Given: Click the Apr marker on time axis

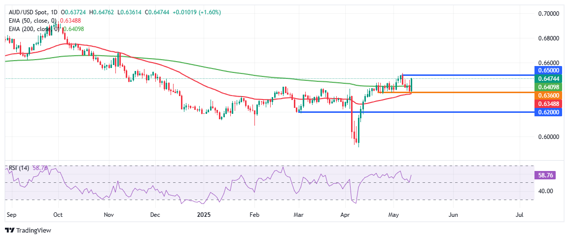Looking at the screenshot, I should click(x=345, y=215).
